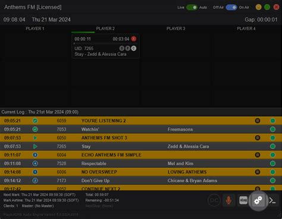Click the green status dot on Don't Give Up
The image size is (282, 219).
pos(272,180)
